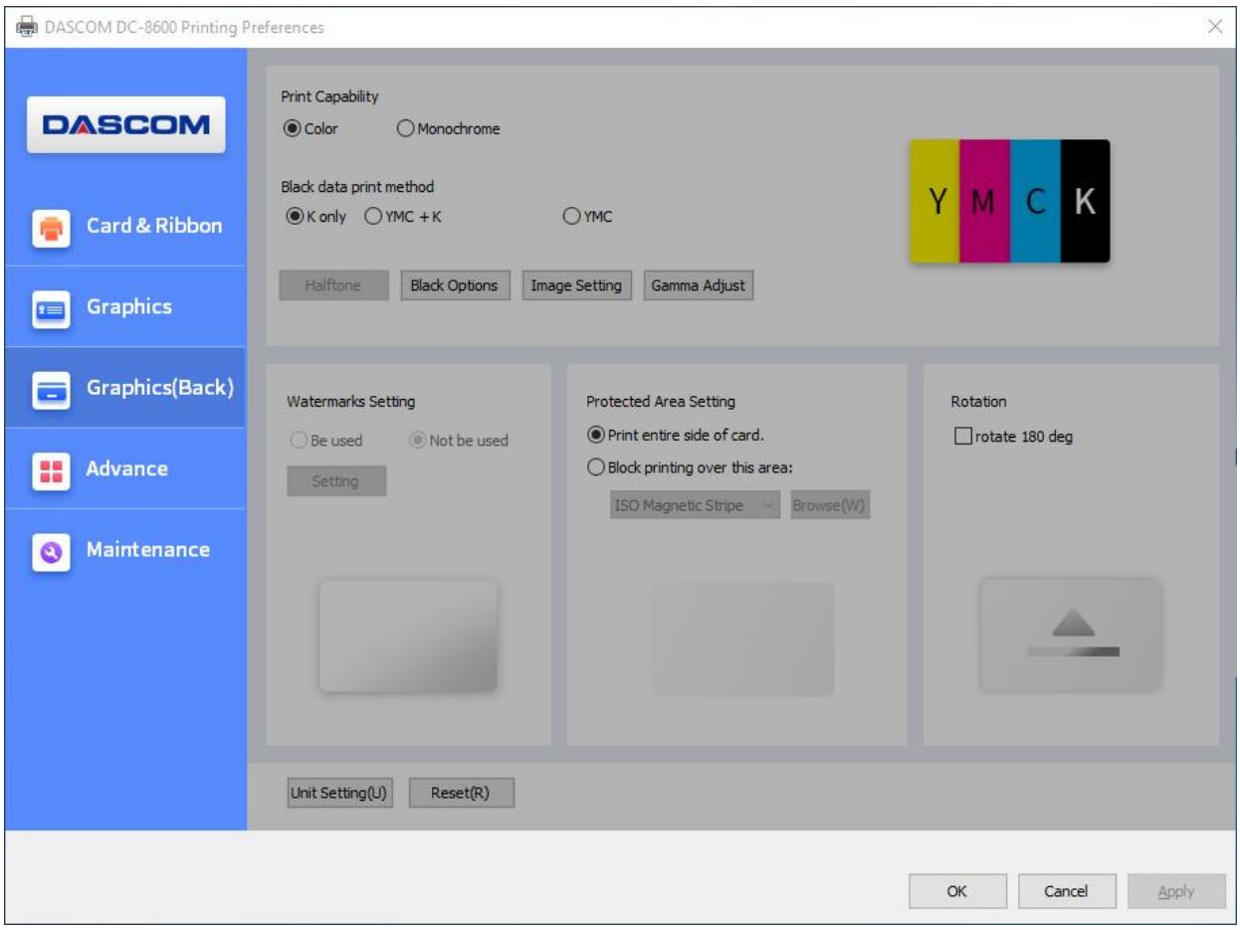This screenshot has height=930, width=1240.
Task: Click the DASCOM logo
Action: 125,125
